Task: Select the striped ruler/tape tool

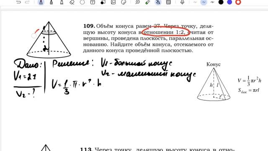Action: pyautogui.click(x=168, y=2)
